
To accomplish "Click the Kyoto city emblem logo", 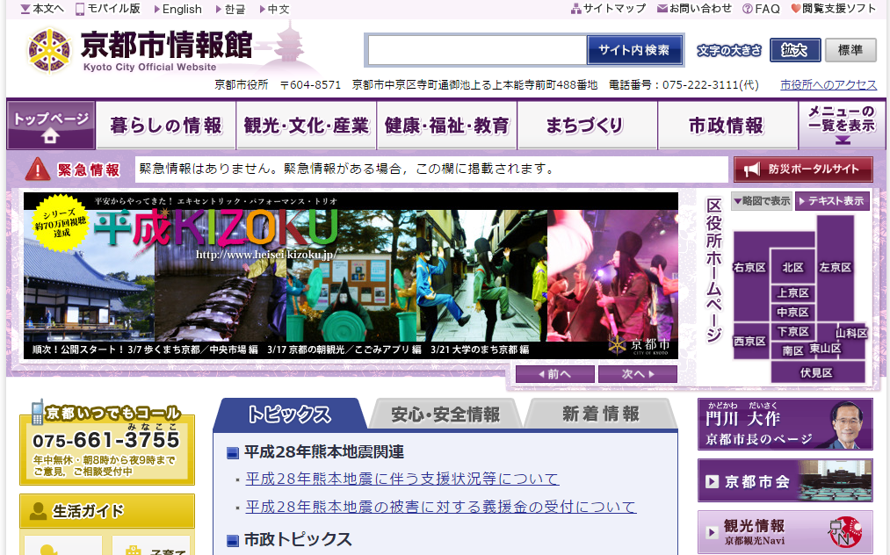I will 50,51.
